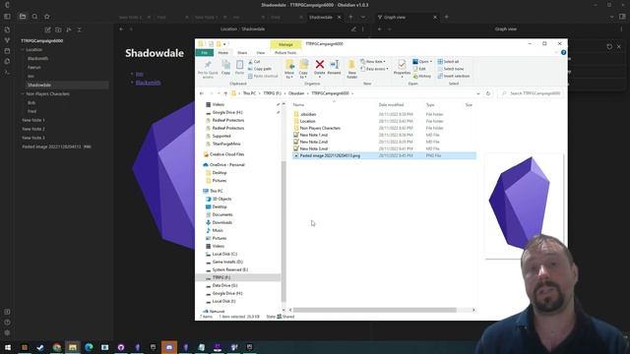Click the Copy icon in Clipboard group
Viewport: 630px width, 354px height.
click(x=225, y=65)
